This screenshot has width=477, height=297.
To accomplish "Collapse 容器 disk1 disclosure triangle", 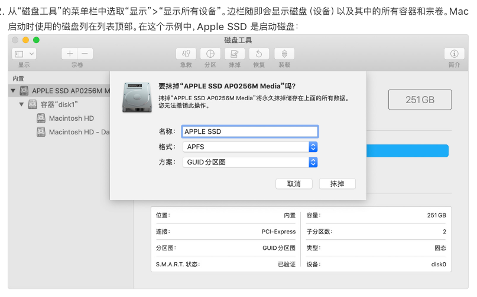I will tap(21, 105).
